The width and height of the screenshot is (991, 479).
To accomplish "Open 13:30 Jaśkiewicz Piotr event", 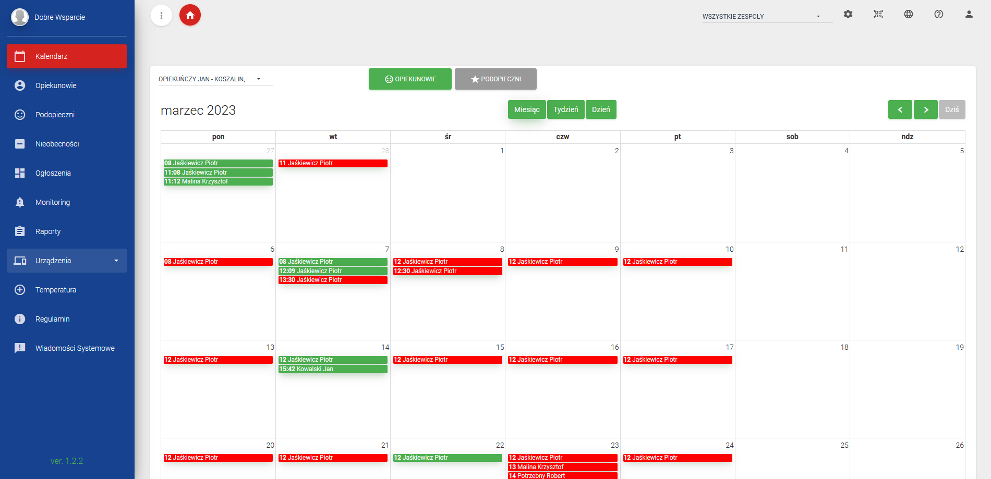I will coord(333,280).
